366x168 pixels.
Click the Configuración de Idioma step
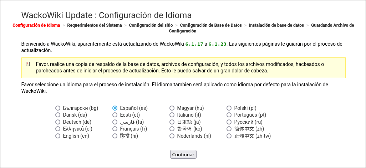click(36, 25)
